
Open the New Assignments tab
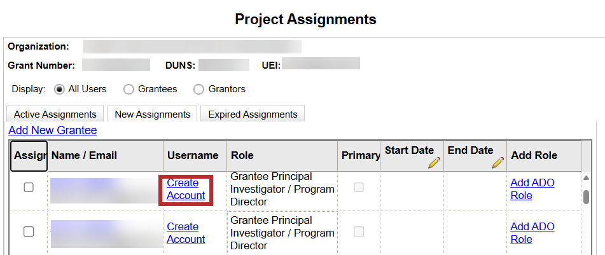point(152,114)
